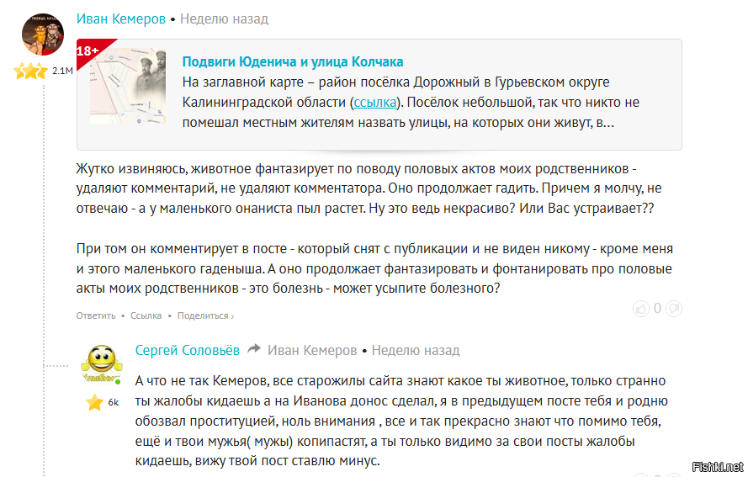Screen dimensions: 748x477
Task: Open Сергей Соловьёв's smiley avatar
Action: tap(102, 363)
